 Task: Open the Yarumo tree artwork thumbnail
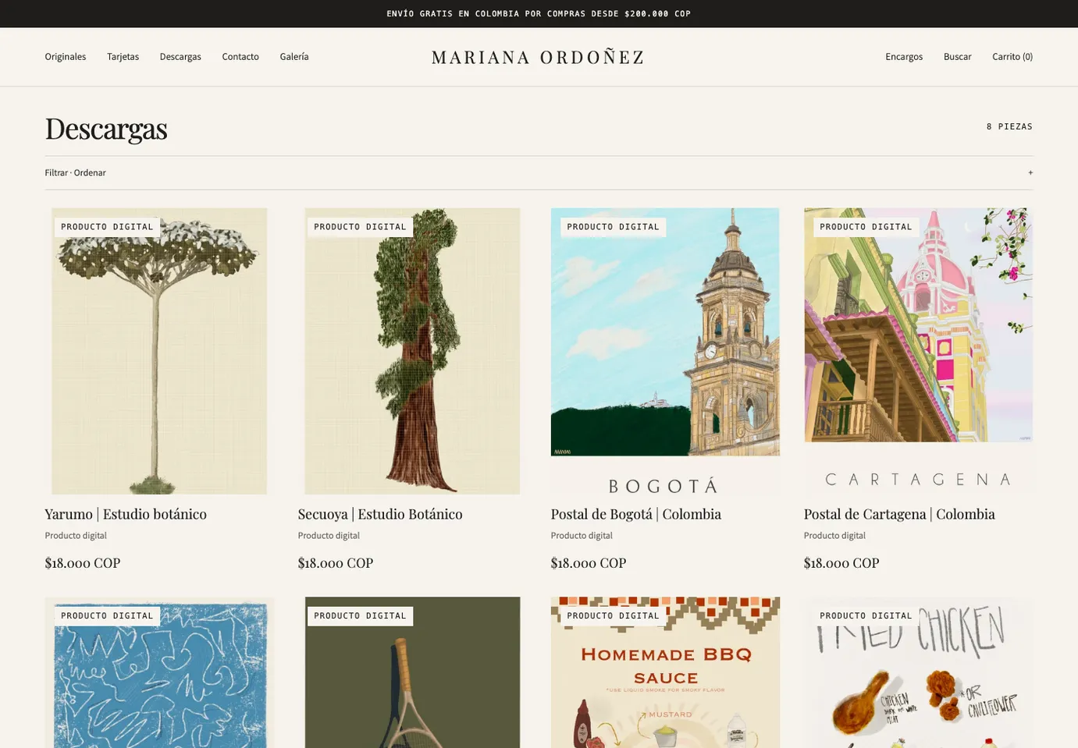tap(159, 351)
